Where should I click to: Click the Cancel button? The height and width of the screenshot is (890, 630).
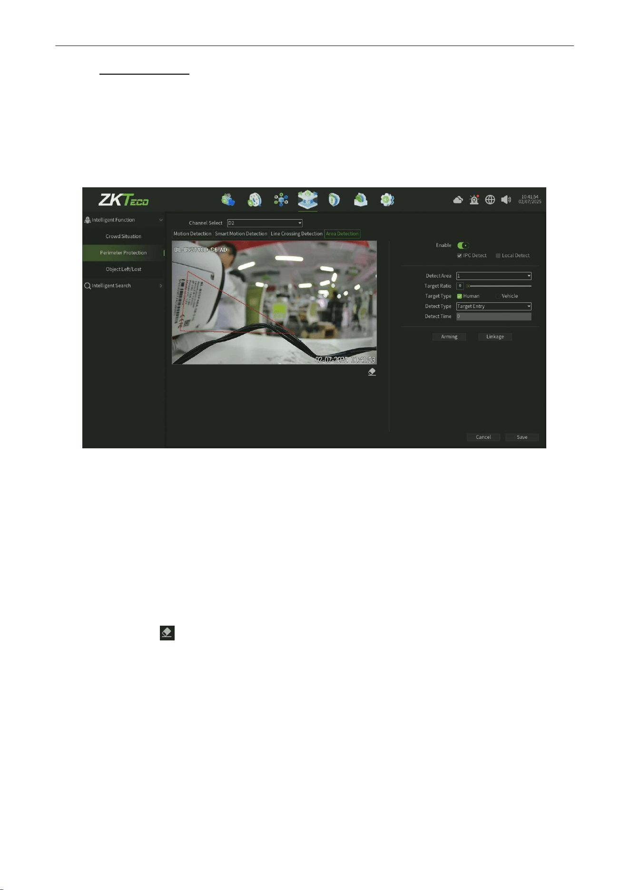click(x=483, y=437)
